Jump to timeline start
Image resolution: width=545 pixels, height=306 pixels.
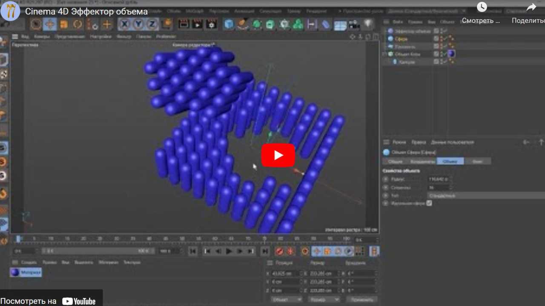coord(193,251)
